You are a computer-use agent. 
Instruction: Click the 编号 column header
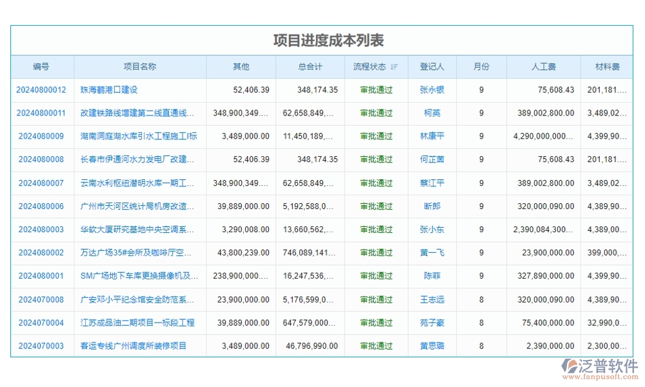point(41,66)
